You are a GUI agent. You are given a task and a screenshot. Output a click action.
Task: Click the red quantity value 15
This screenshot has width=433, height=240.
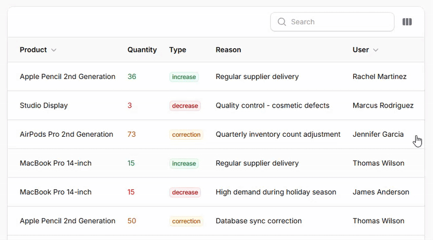131,192
